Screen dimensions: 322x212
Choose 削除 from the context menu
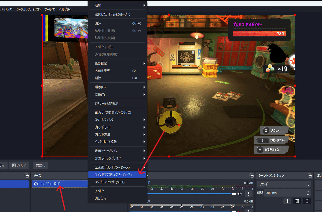click(x=118, y=78)
